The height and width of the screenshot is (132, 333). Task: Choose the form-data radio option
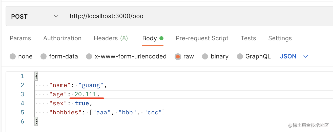(44, 56)
